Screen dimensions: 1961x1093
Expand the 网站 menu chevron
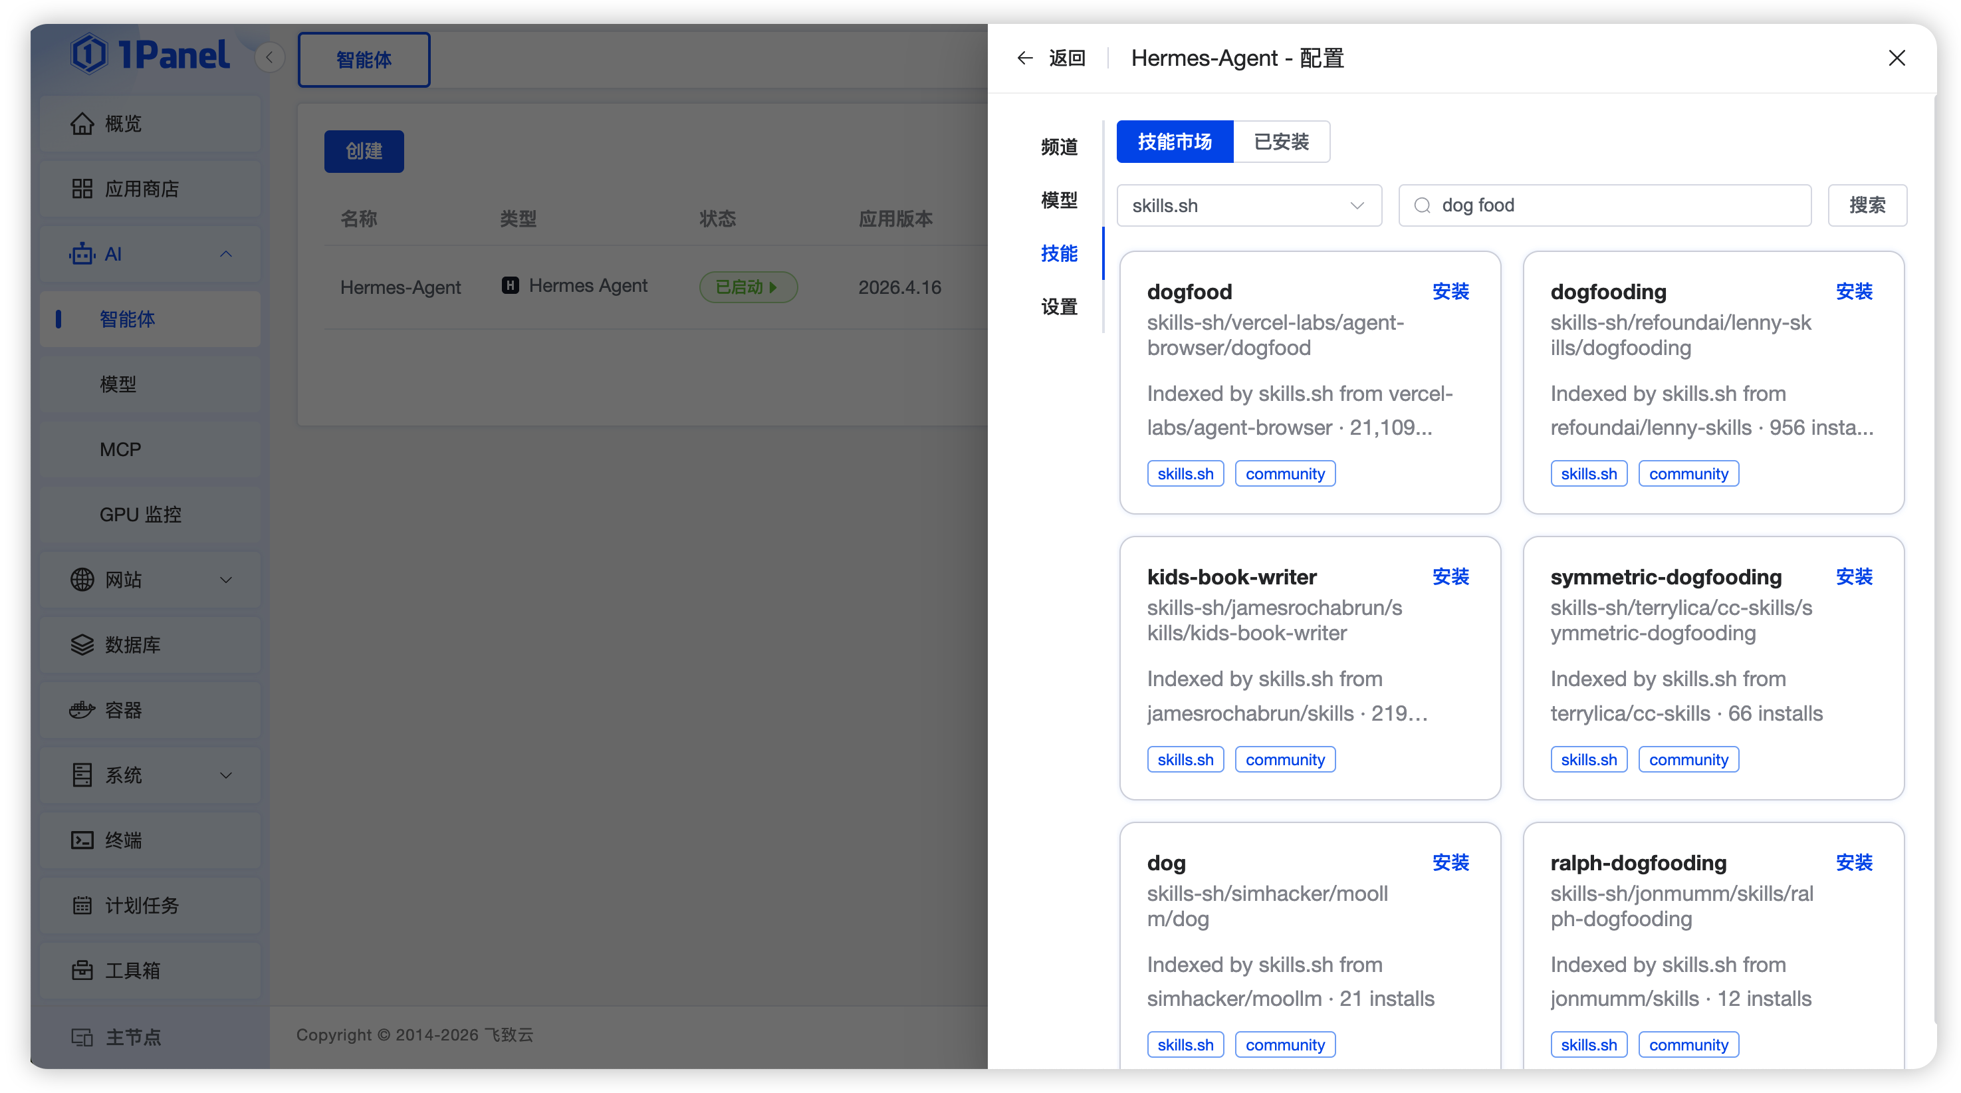point(226,579)
